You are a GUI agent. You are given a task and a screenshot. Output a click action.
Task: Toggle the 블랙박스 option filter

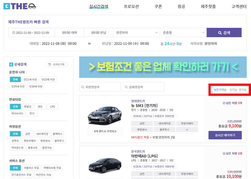click(58, 134)
